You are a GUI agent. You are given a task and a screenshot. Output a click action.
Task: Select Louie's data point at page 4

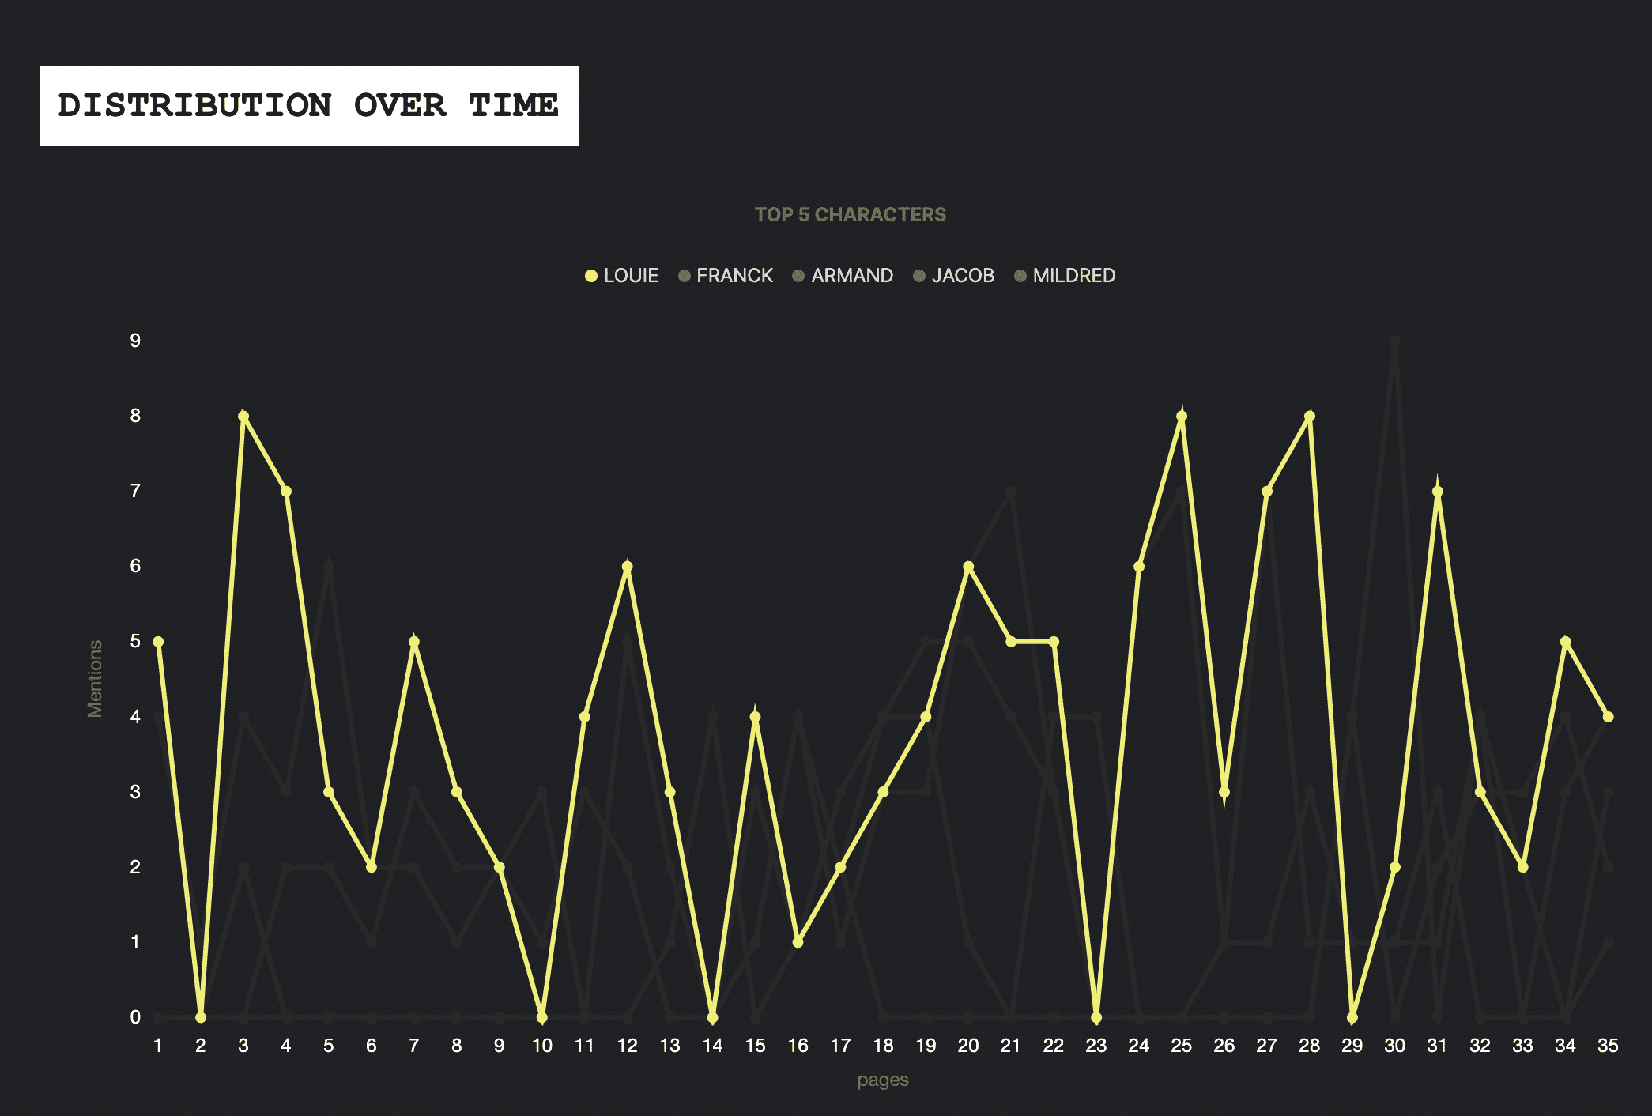pyautogui.click(x=286, y=492)
